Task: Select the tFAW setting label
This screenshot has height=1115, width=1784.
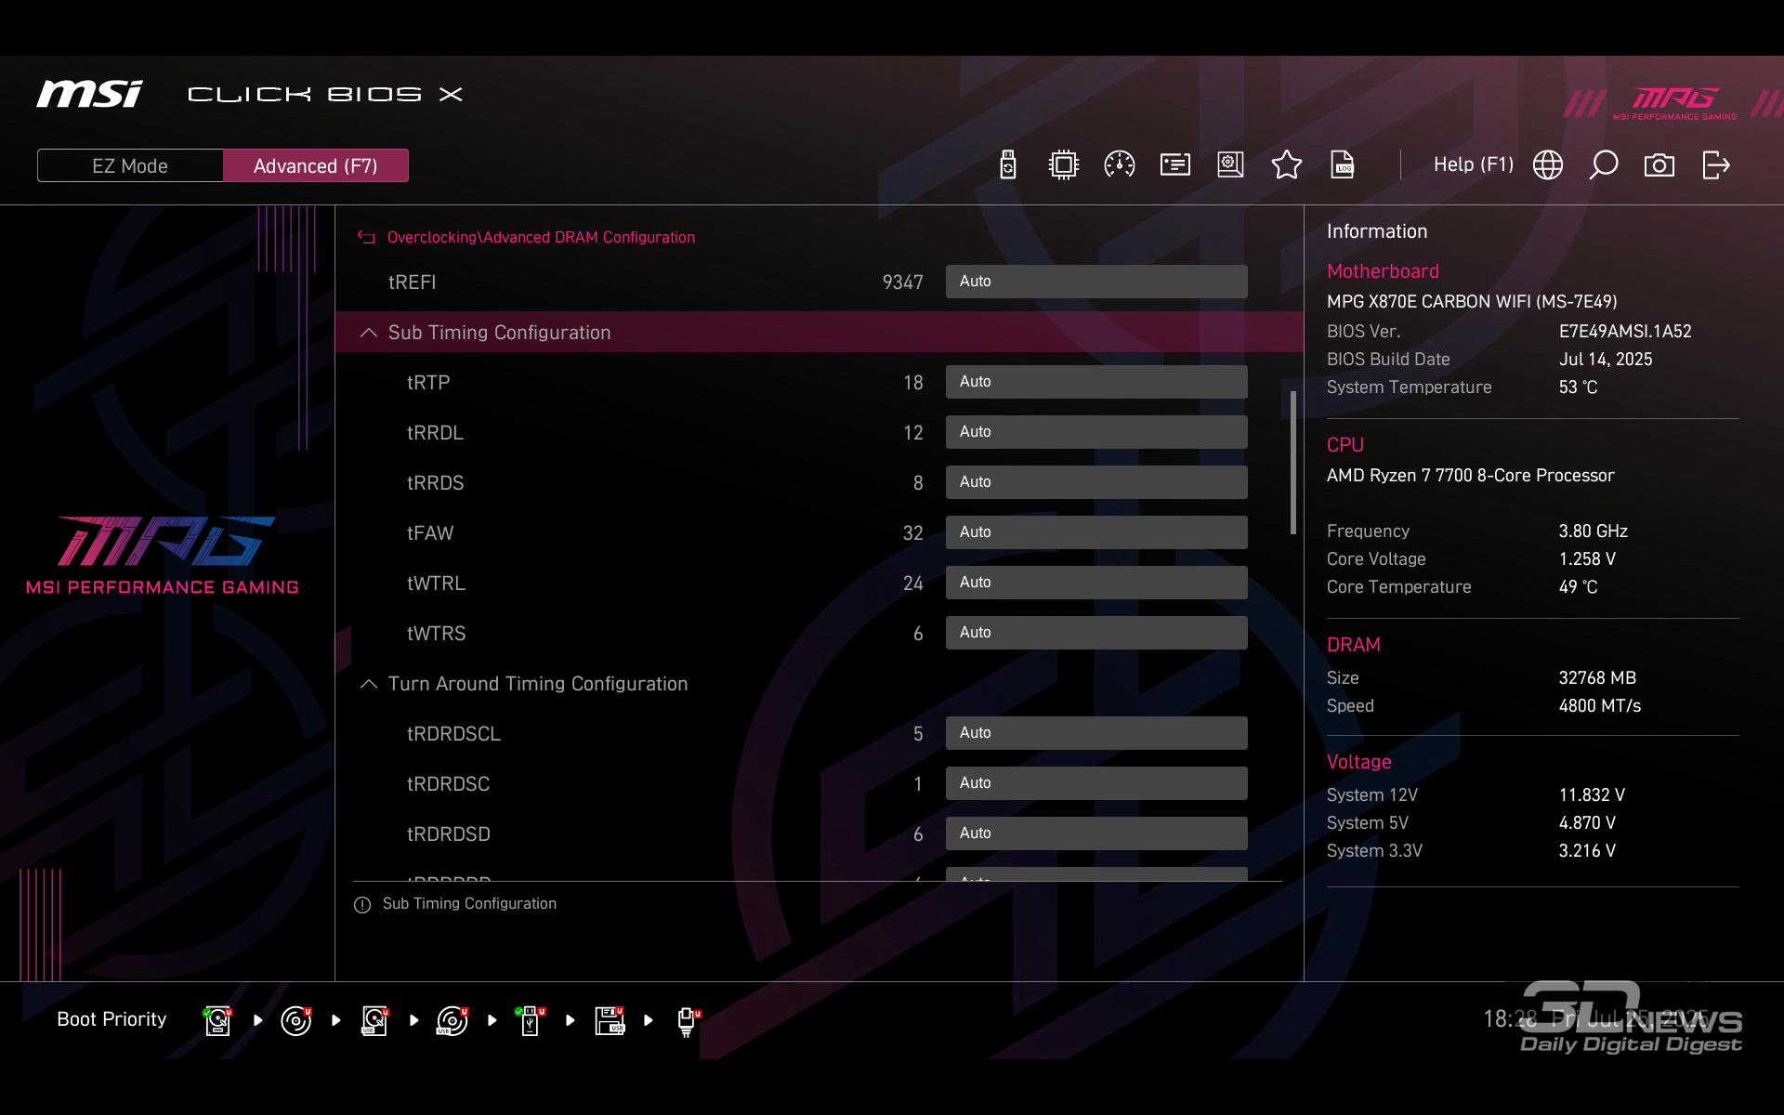Action: (430, 533)
